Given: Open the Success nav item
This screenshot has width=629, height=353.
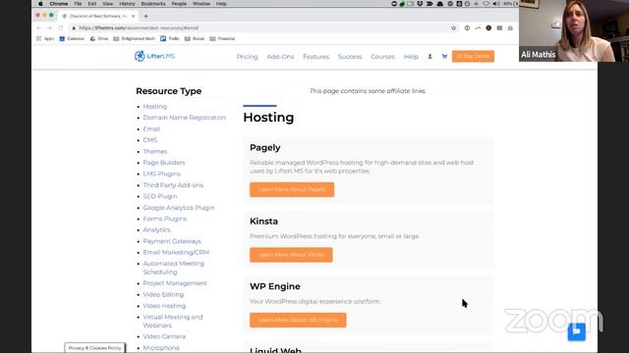Looking at the screenshot, I should click(x=350, y=57).
